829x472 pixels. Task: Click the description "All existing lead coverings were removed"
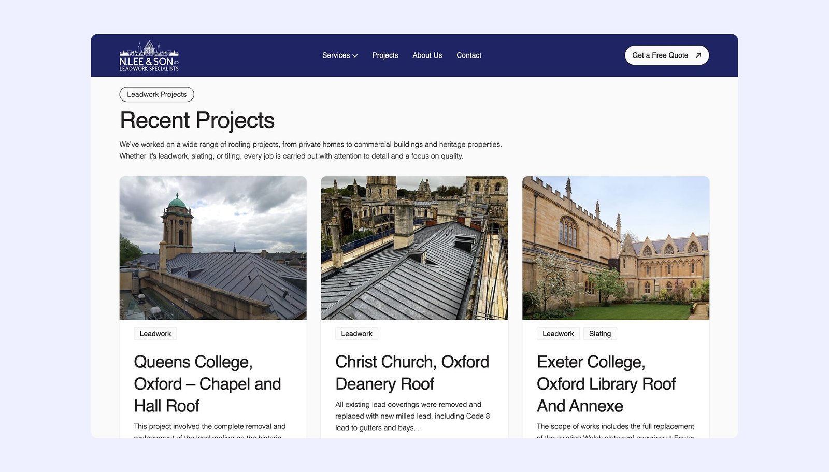click(412, 416)
